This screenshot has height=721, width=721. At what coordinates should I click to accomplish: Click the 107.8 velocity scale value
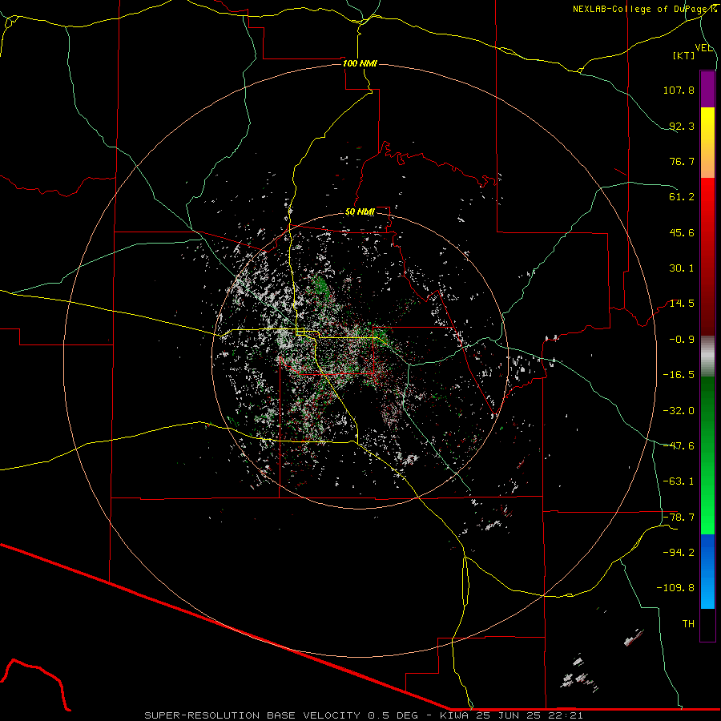(x=679, y=90)
